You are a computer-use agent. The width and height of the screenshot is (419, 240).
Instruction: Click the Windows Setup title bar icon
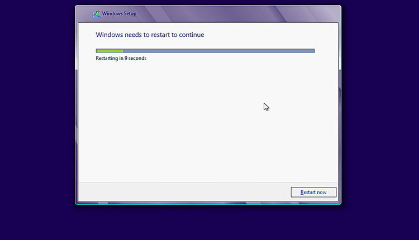pyautogui.click(x=97, y=14)
